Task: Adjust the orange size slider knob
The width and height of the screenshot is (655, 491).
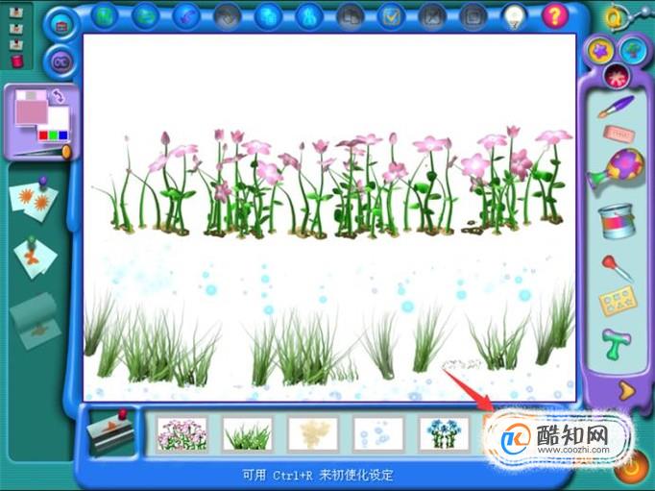Action: pyautogui.click(x=66, y=152)
